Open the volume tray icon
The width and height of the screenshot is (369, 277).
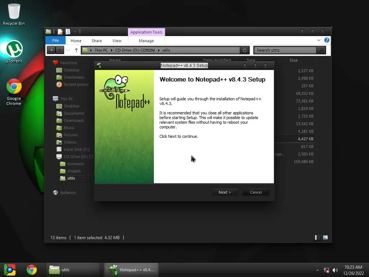(335, 270)
